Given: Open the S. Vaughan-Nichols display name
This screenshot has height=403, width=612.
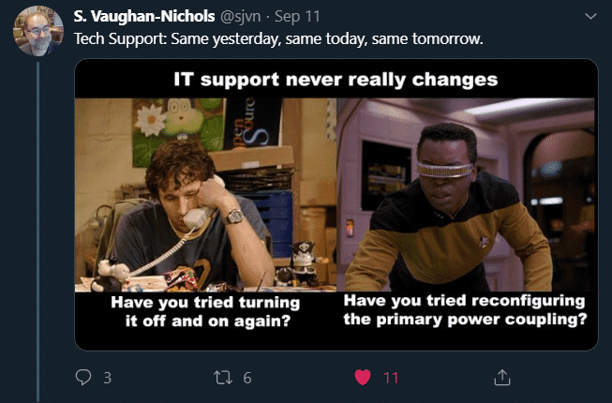Looking at the screenshot, I should 144,16.
